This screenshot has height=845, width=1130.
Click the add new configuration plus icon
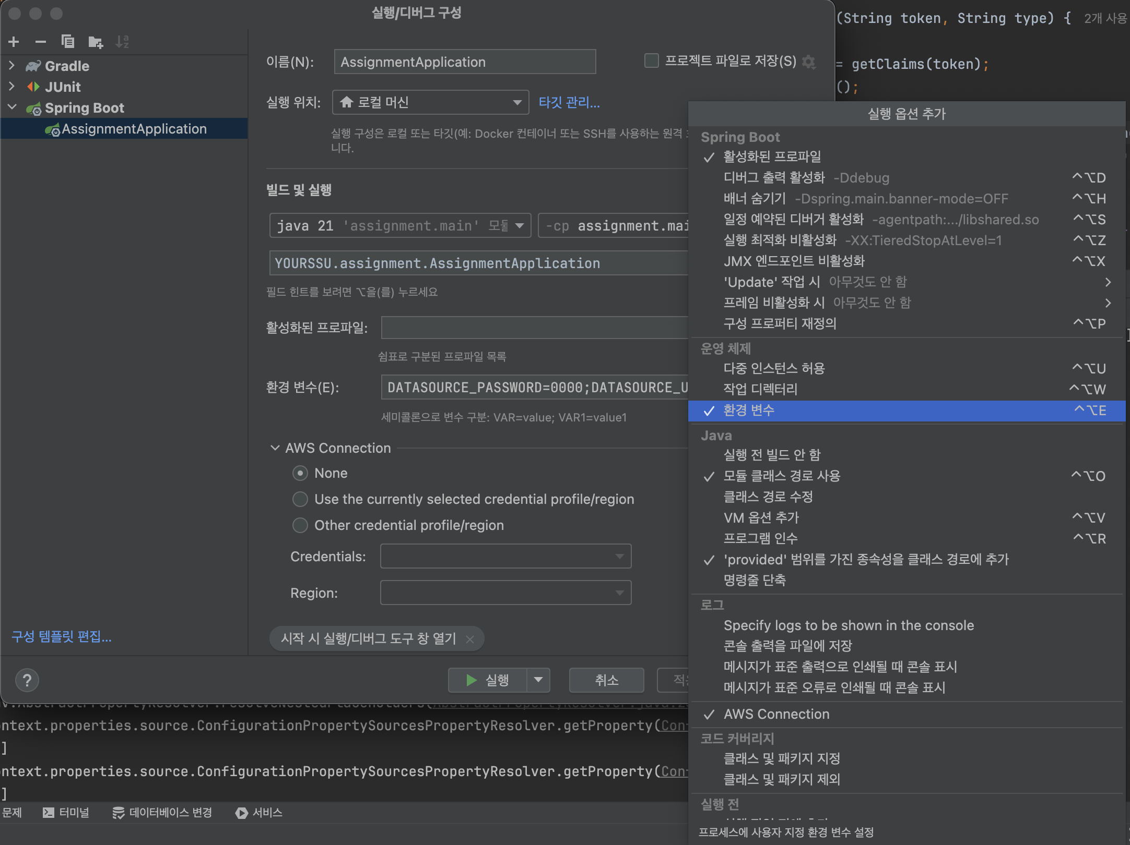[14, 42]
